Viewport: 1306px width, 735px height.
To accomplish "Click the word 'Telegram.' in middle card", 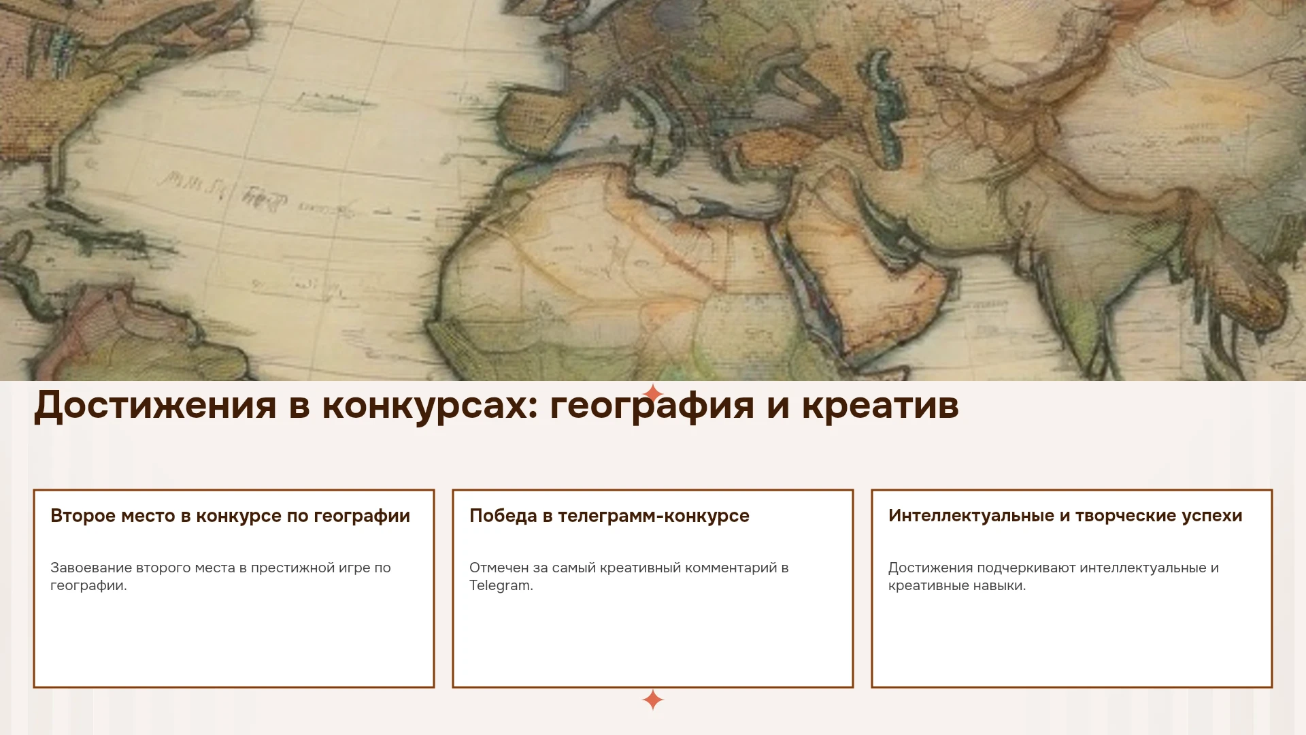I will pyautogui.click(x=501, y=586).
